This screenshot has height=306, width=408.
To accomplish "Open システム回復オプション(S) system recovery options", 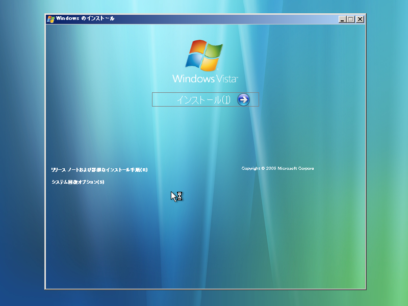I will [x=78, y=182].
